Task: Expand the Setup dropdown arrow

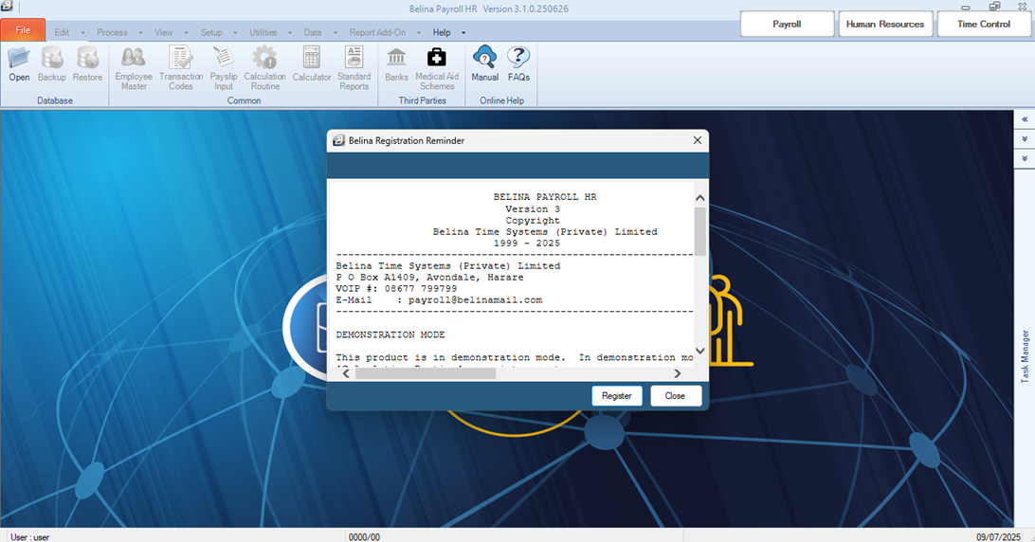Action: click(x=235, y=33)
